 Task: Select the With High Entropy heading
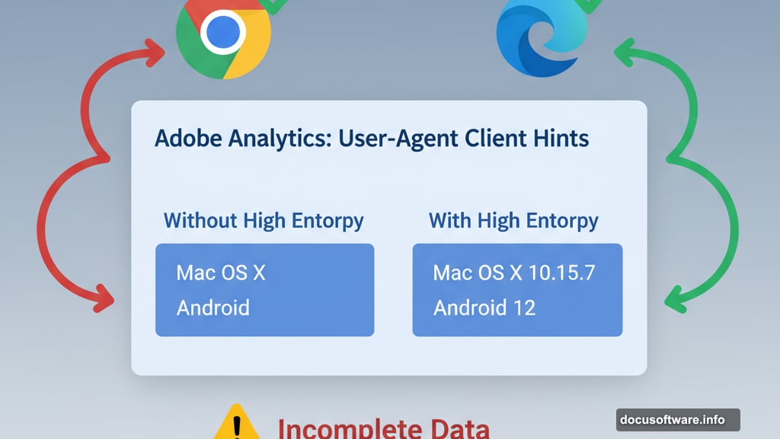513,221
